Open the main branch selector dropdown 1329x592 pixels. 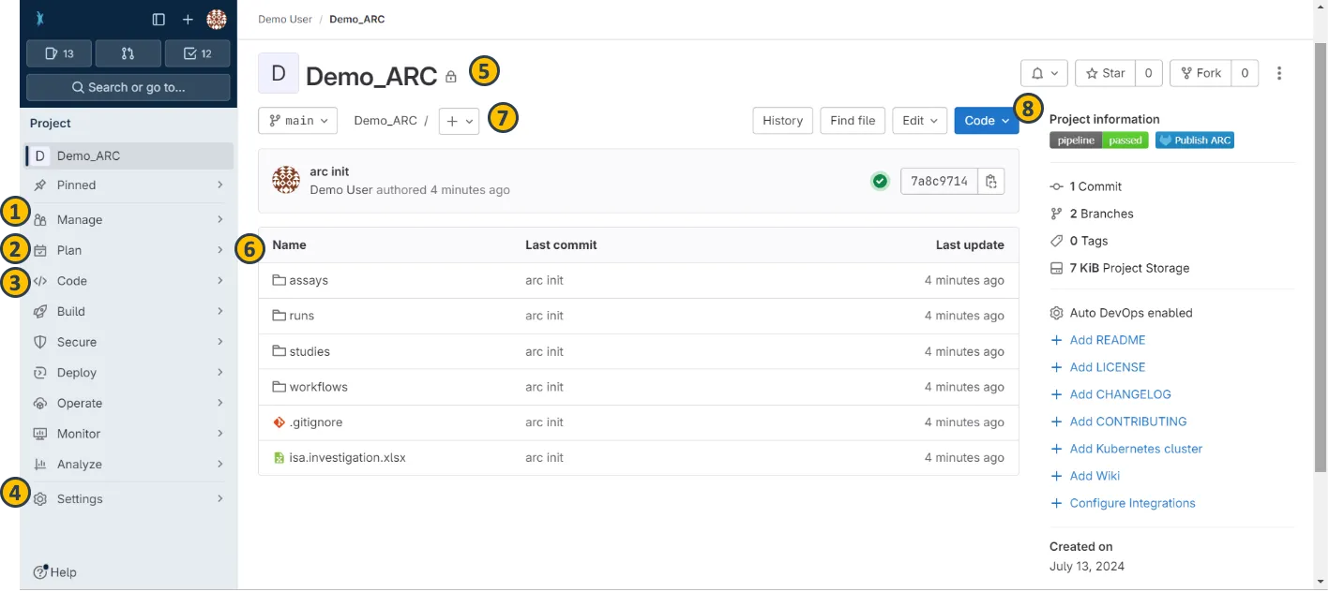[x=298, y=121]
